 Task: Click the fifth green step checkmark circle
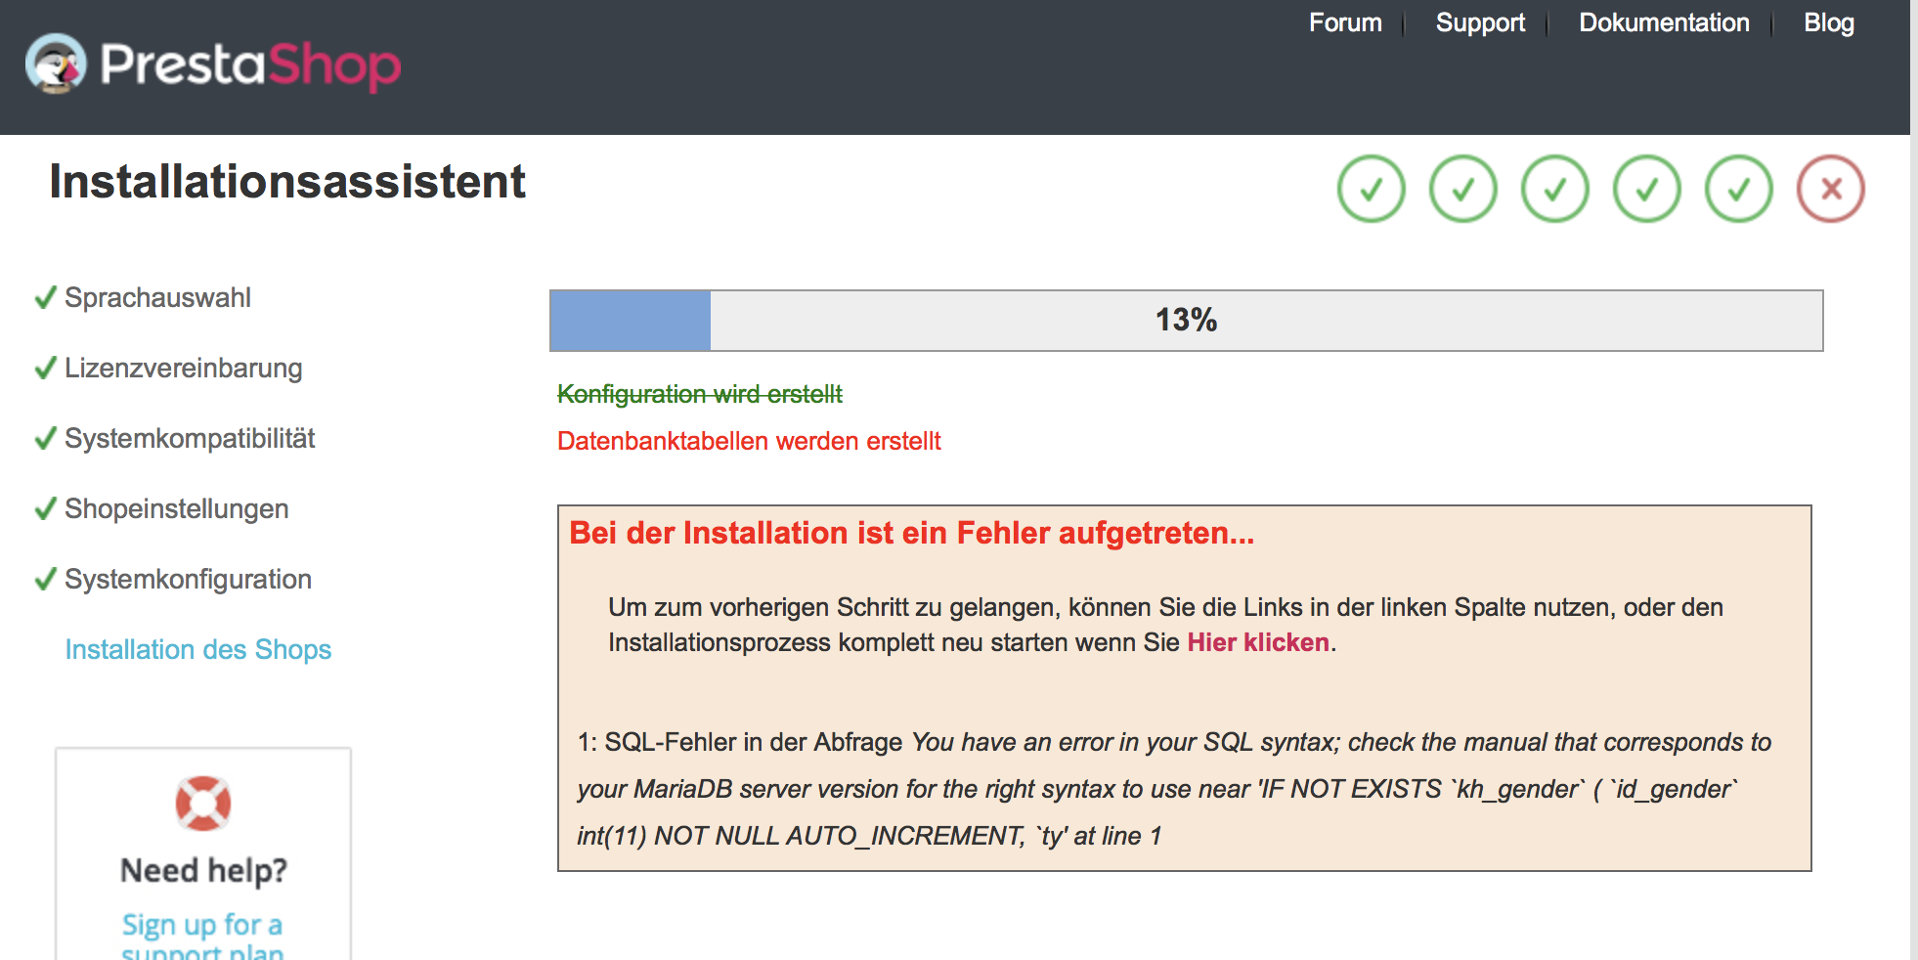[1738, 189]
